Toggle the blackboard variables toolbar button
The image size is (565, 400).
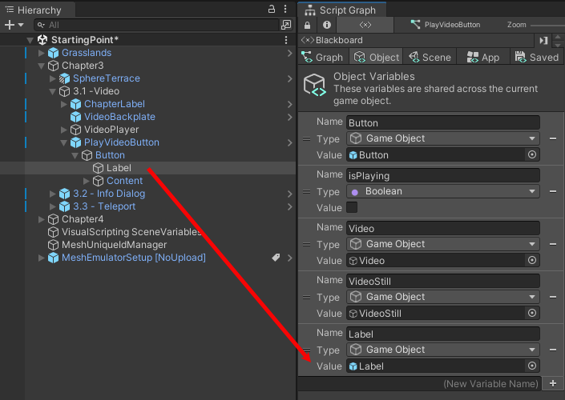[x=365, y=25]
